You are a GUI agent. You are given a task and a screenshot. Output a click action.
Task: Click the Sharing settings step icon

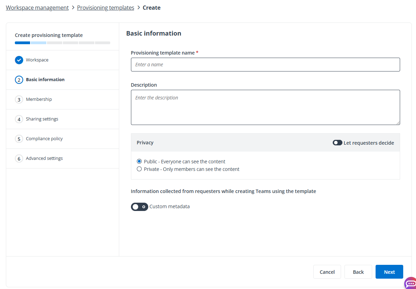pos(19,119)
